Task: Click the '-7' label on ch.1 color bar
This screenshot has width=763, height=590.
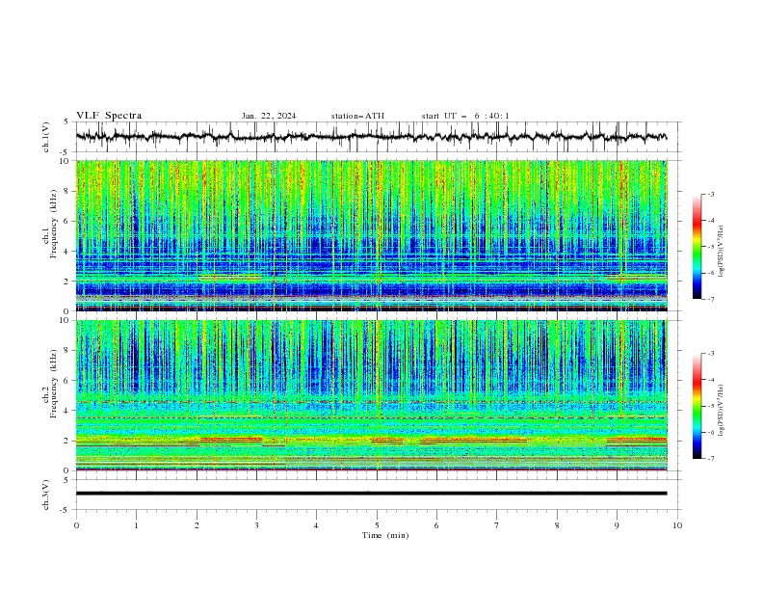Action: (x=711, y=299)
